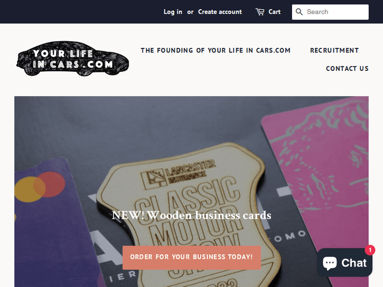The height and width of the screenshot is (287, 383).
Task: Click the search magnifier icon
Action: click(x=299, y=12)
